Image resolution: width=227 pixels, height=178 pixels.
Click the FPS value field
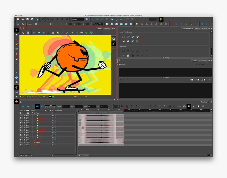(103, 106)
